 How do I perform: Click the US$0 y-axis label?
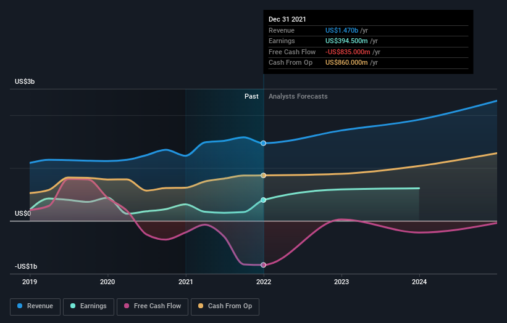pos(23,214)
